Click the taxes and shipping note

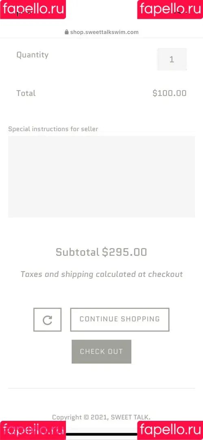pyautogui.click(x=102, y=274)
